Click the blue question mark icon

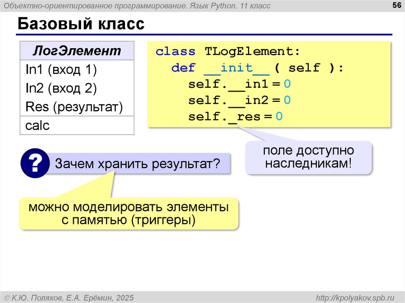34,163
